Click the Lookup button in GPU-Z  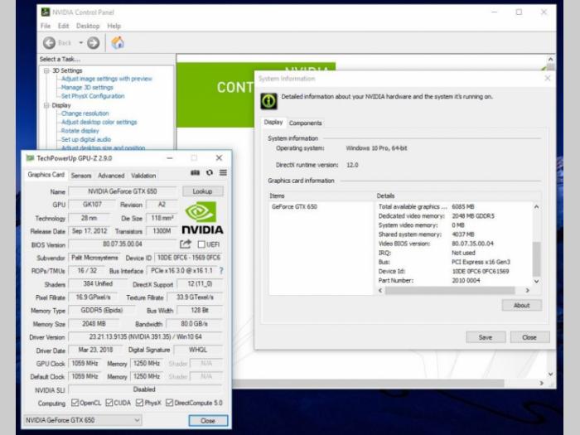pyautogui.click(x=203, y=191)
